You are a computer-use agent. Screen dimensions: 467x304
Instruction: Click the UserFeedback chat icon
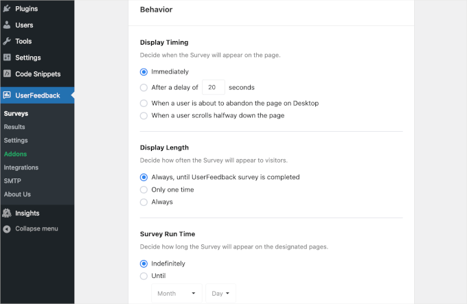[7, 95]
